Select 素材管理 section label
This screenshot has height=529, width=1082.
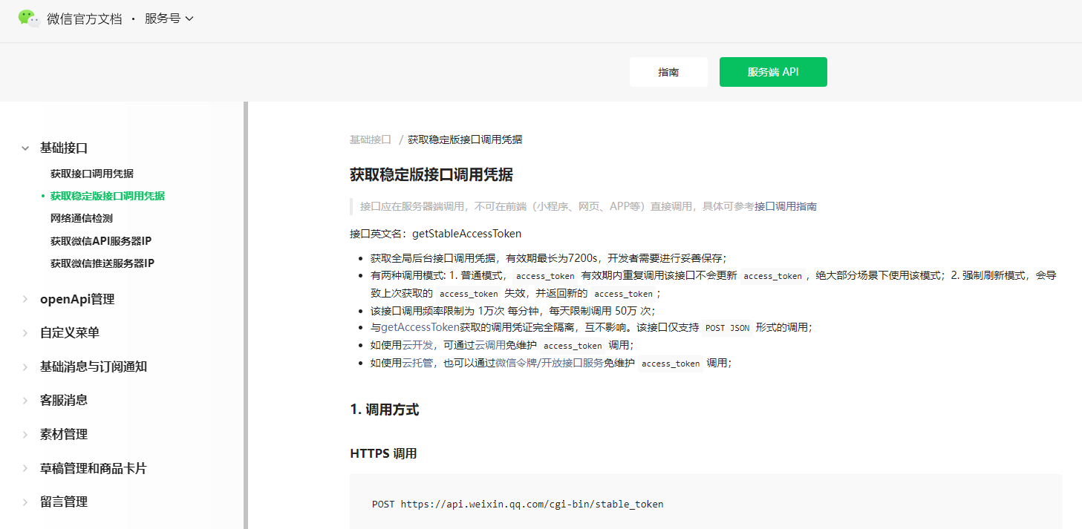(x=64, y=435)
